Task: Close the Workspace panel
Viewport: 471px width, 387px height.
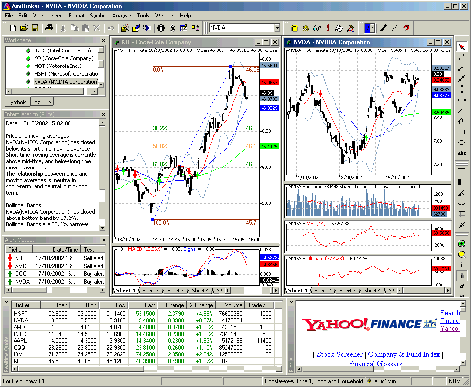Action: click(x=103, y=41)
